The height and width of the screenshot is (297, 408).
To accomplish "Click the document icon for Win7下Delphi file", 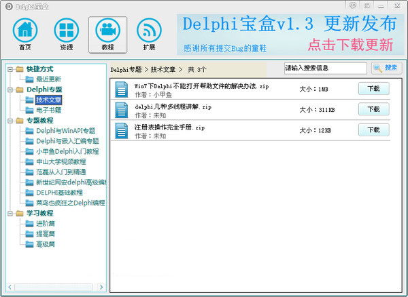I will point(122,90).
